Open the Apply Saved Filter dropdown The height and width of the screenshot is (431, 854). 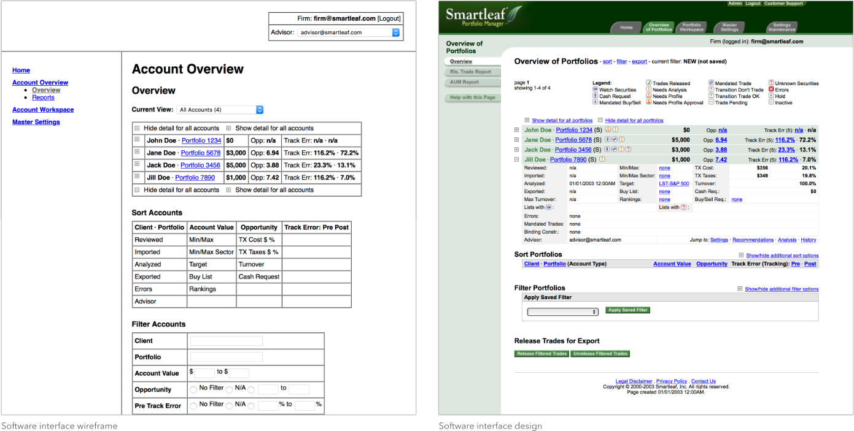pos(562,311)
